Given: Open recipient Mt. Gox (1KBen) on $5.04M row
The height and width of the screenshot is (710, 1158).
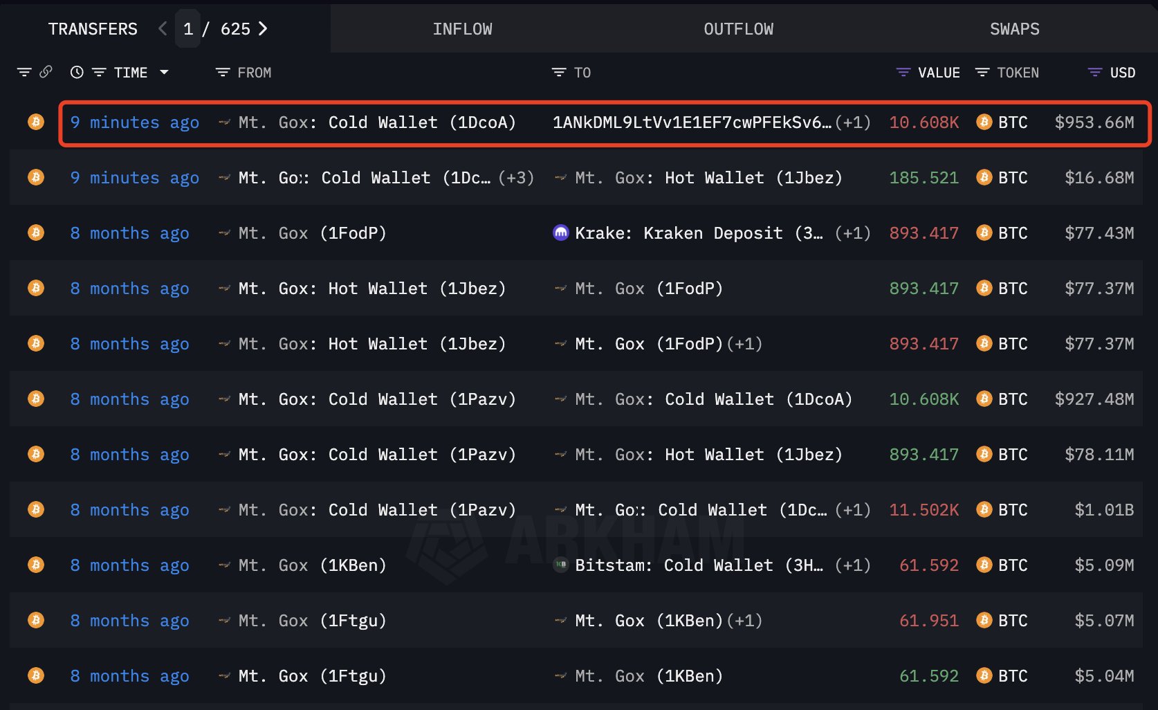Looking at the screenshot, I should coord(649,676).
